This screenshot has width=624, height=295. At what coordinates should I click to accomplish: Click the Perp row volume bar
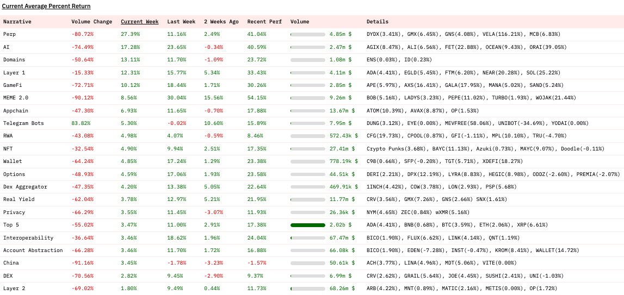click(308, 35)
